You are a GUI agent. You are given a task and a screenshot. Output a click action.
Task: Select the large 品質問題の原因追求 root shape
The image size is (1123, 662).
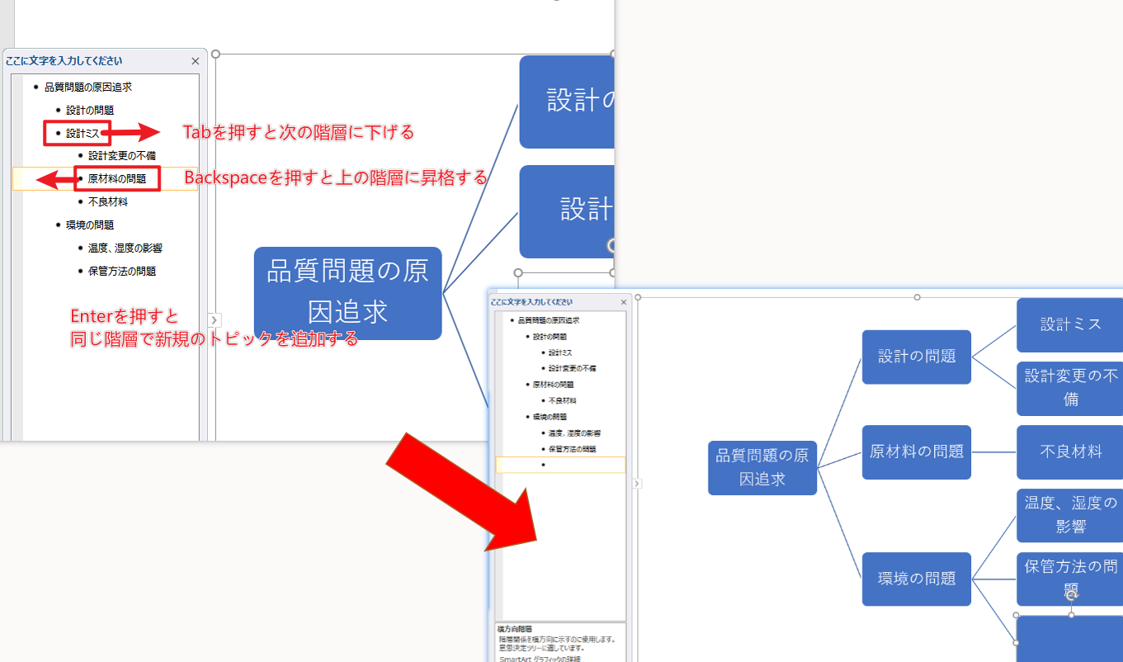coord(348,293)
